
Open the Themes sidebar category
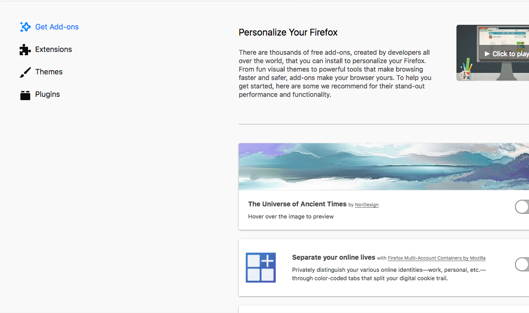pos(41,72)
